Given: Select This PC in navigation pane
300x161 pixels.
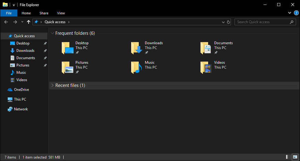Looking at the screenshot, I should (20, 99).
